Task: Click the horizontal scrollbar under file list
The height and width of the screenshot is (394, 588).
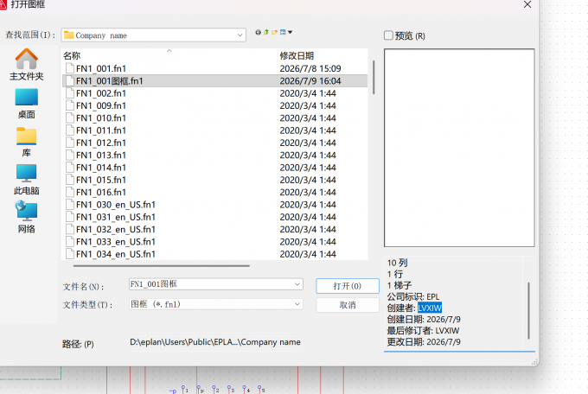Action: click(161, 266)
